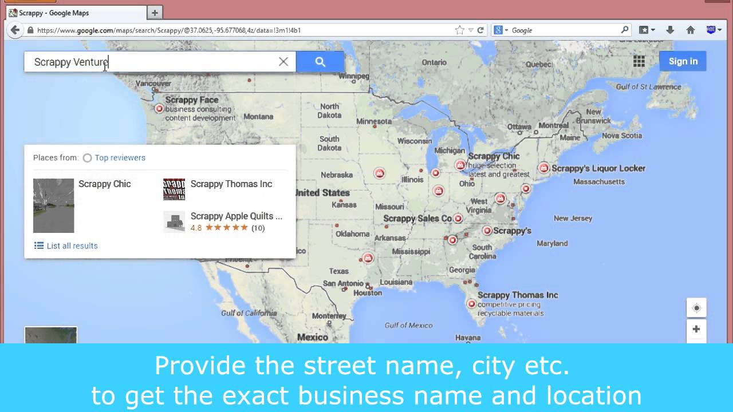Open the Scrappy Apple Quilts result
Image resolution: width=733 pixels, height=412 pixels.
coord(237,216)
